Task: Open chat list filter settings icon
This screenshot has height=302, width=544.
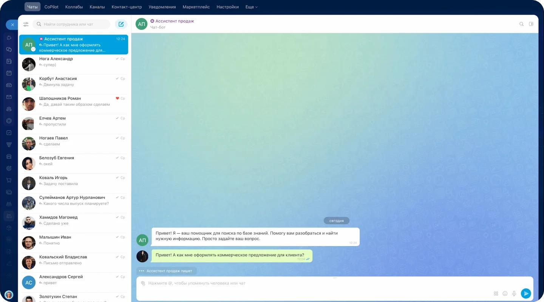Action: [x=26, y=24]
